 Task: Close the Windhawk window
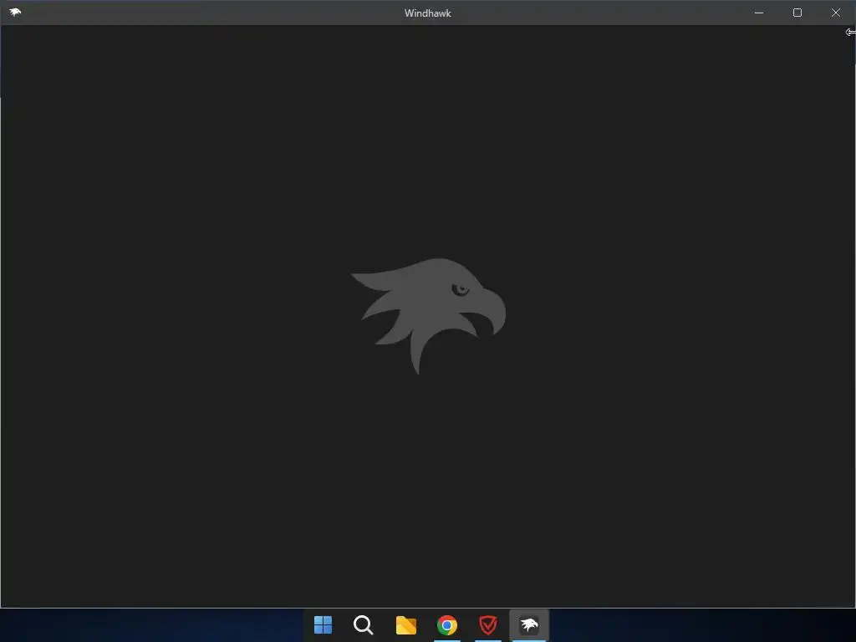[x=836, y=13]
